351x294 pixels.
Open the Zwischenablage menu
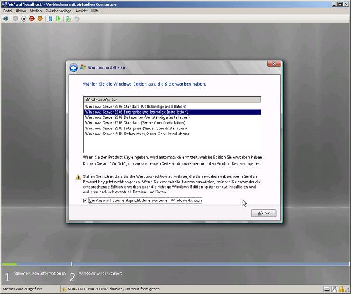point(59,11)
